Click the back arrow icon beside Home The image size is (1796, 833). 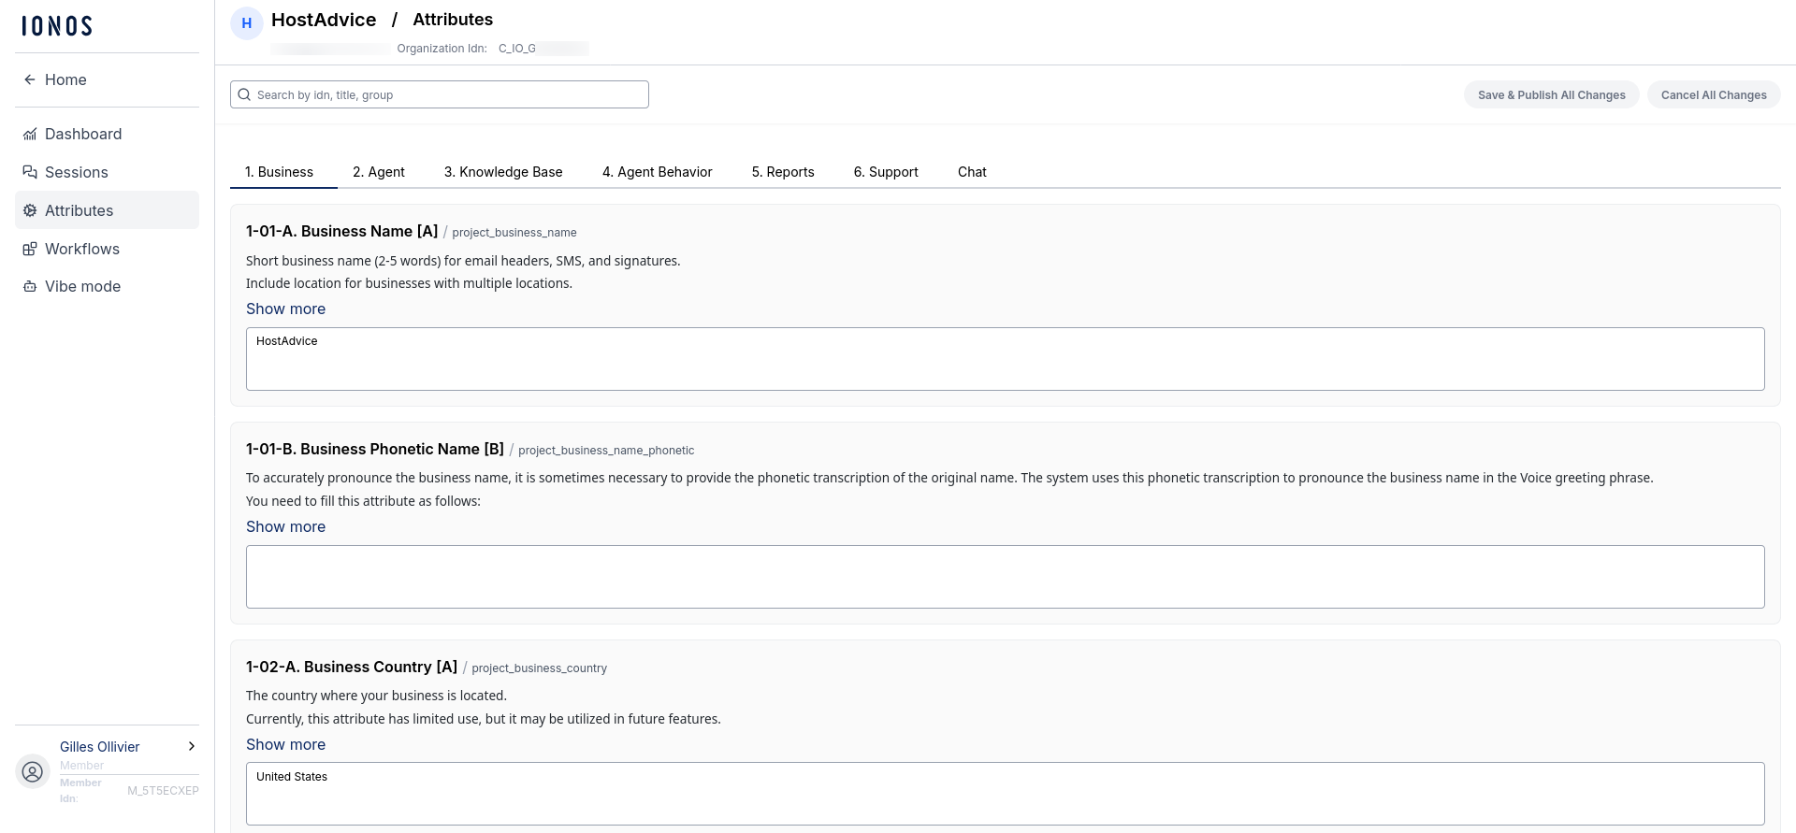pyautogui.click(x=30, y=79)
